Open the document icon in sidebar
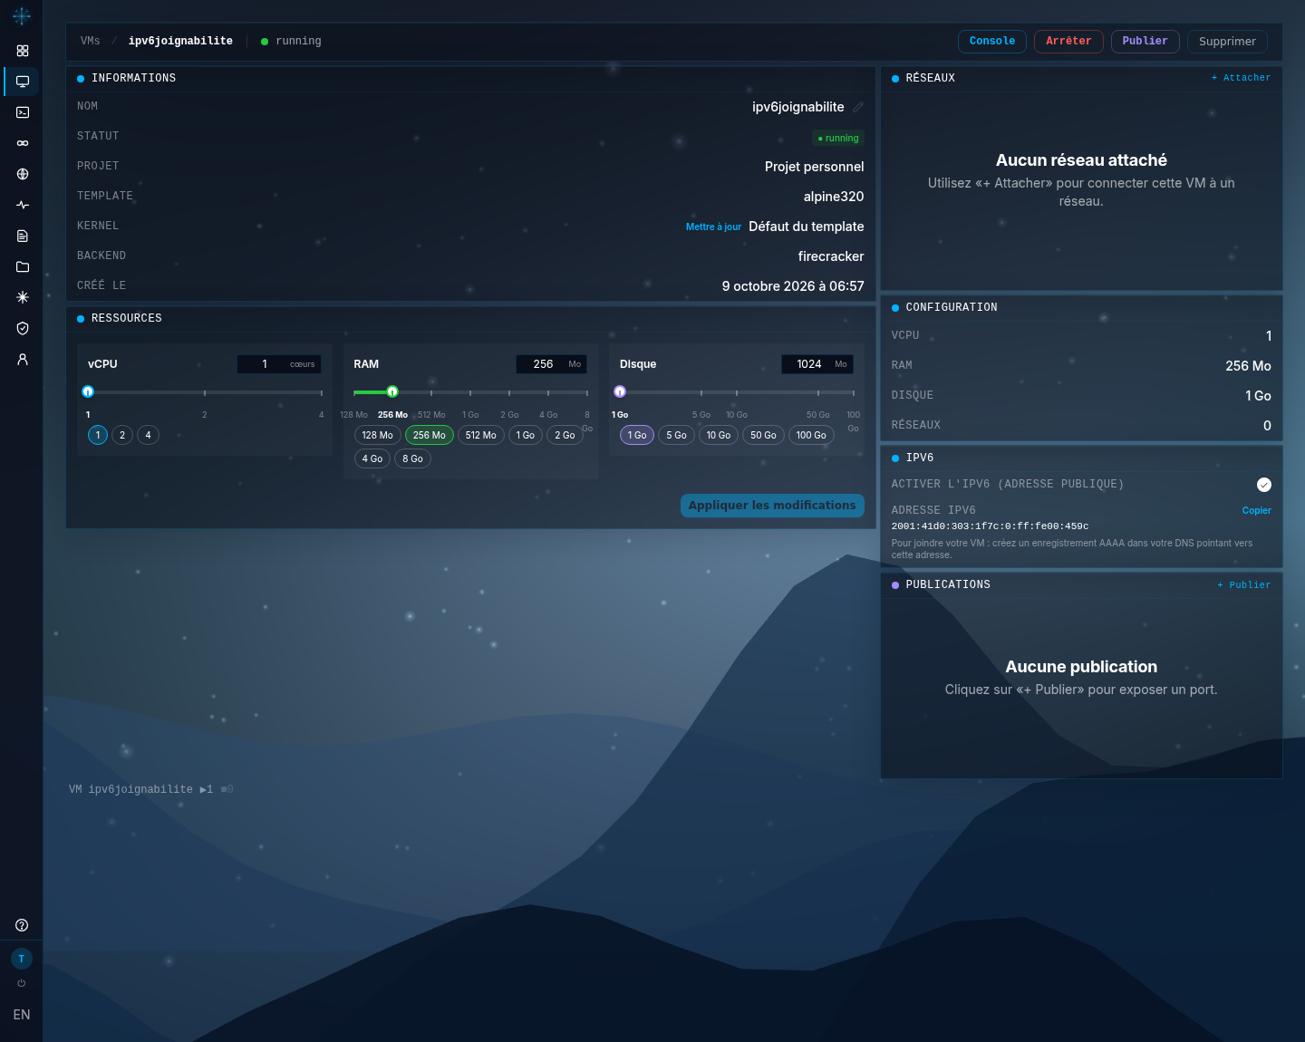The image size is (1305, 1042). click(23, 236)
